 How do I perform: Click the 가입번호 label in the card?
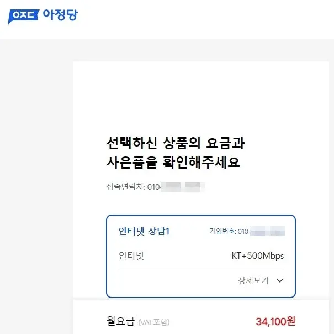tap(222, 231)
